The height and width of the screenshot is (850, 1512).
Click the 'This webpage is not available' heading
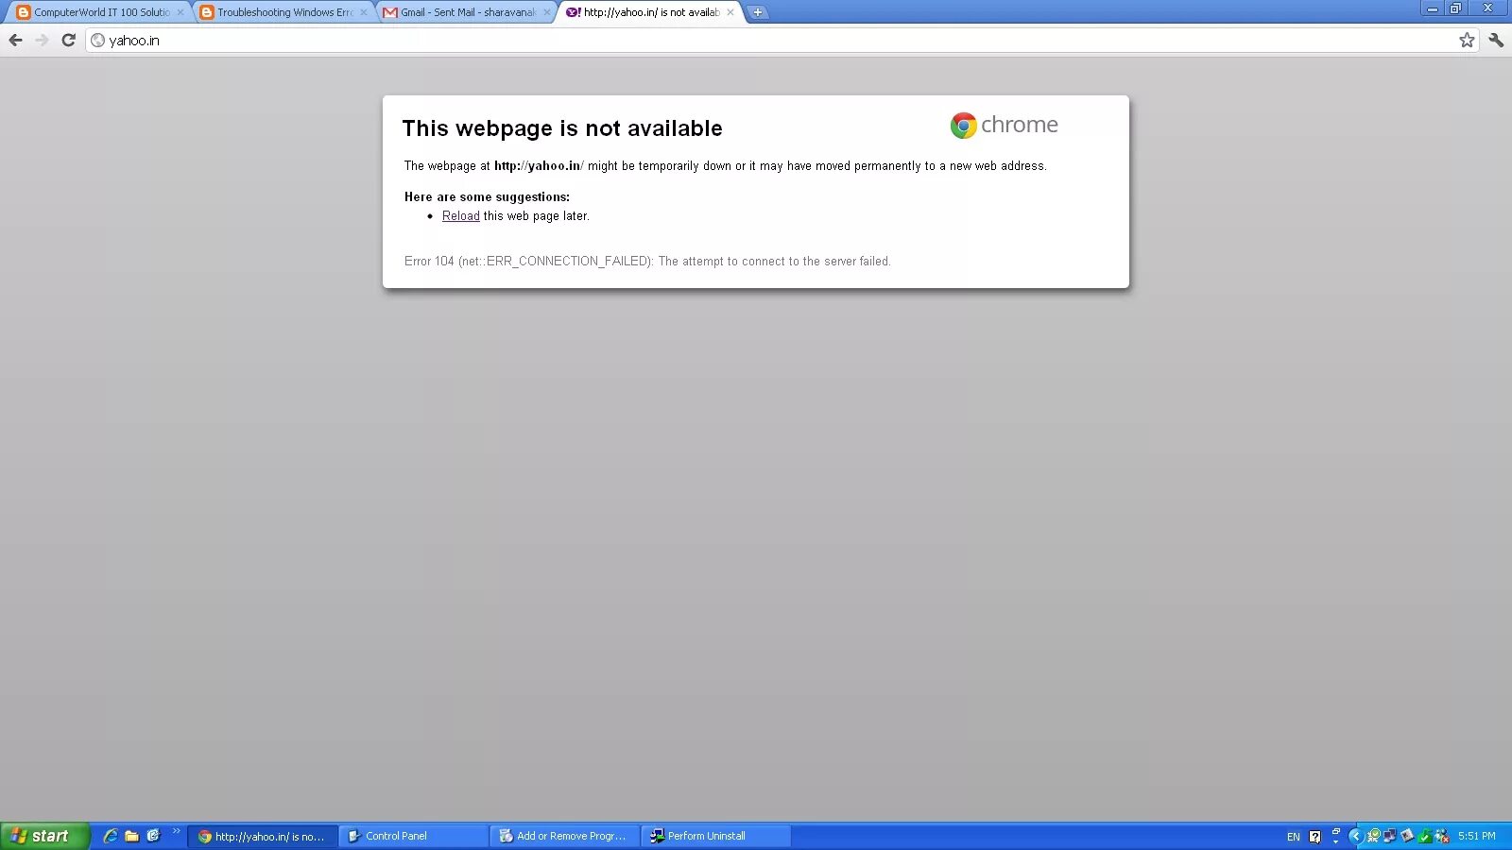tap(562, 128)
